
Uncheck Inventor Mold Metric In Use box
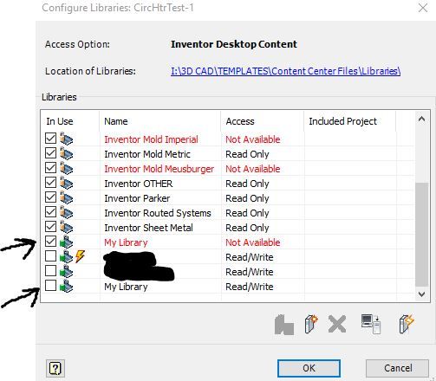click(50, 152)
